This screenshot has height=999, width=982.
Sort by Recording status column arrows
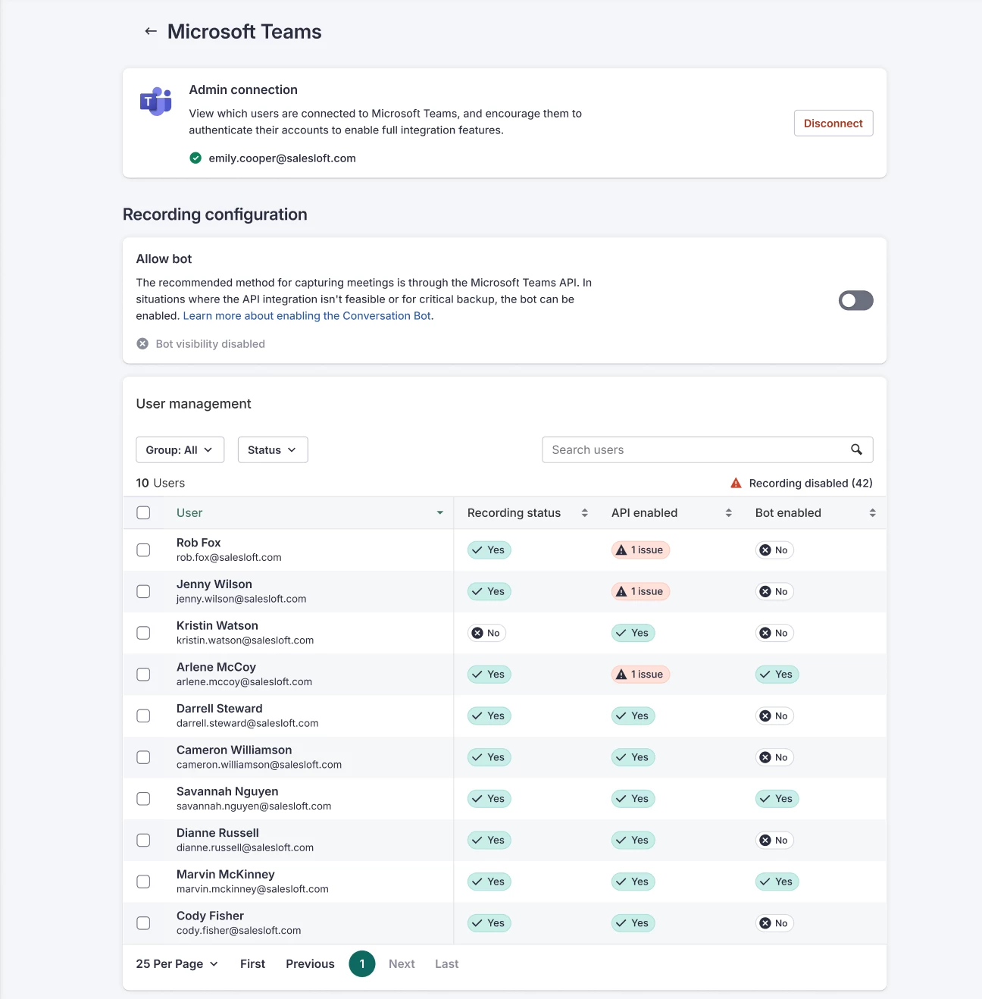584,513
